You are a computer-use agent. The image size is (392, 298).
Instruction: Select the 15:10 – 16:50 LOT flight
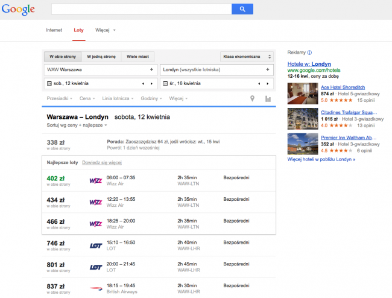click(159, 246)
